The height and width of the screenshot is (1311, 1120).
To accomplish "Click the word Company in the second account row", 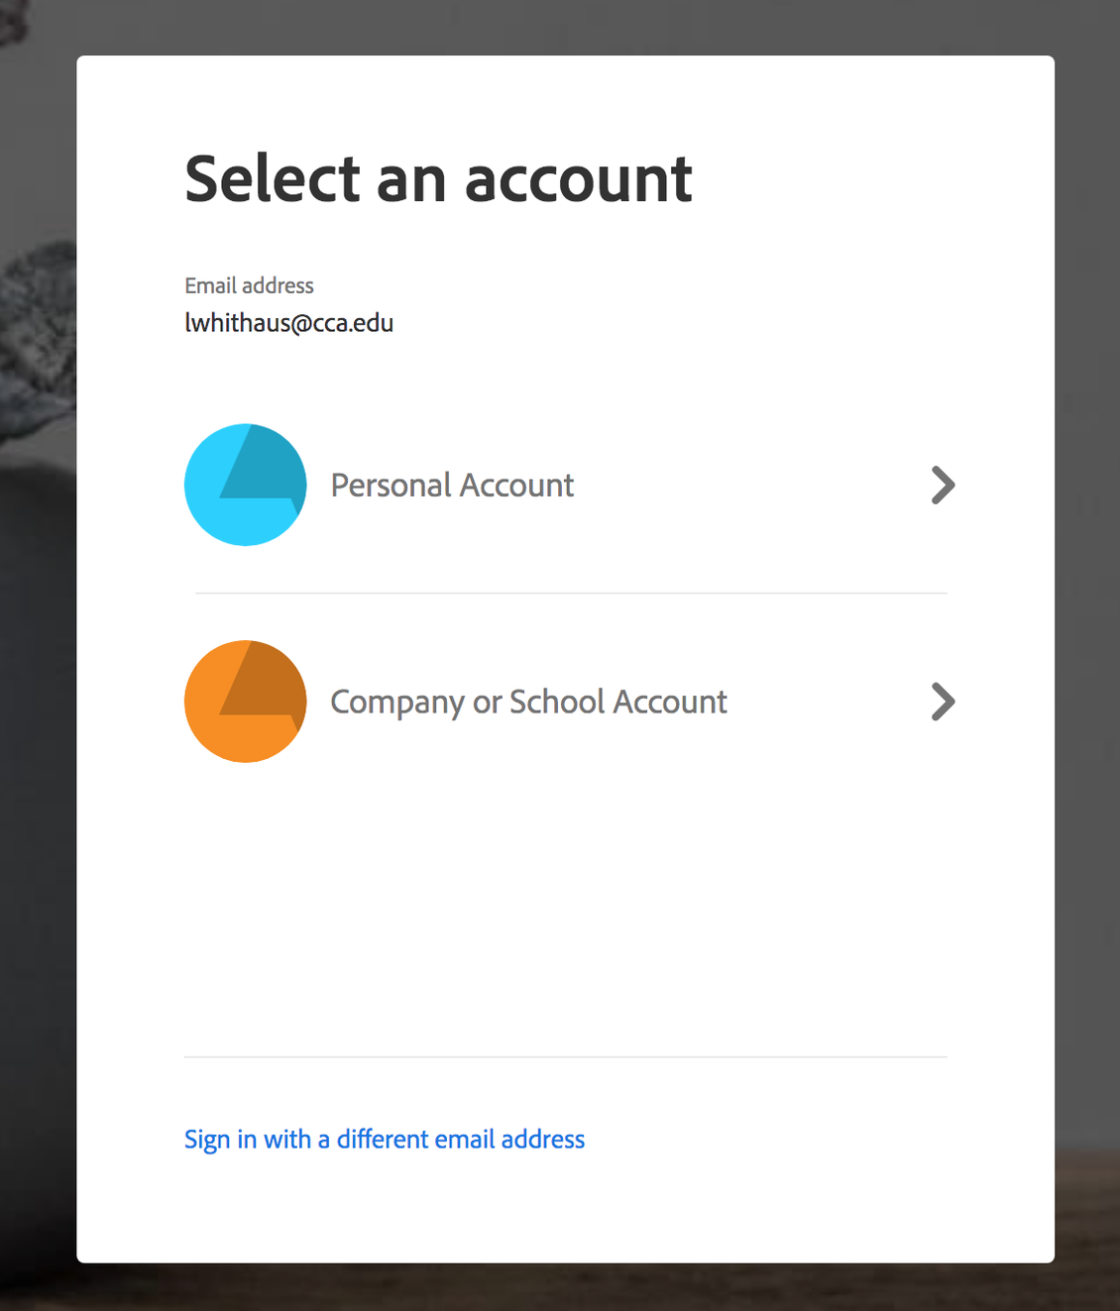I will coord(397,703).
